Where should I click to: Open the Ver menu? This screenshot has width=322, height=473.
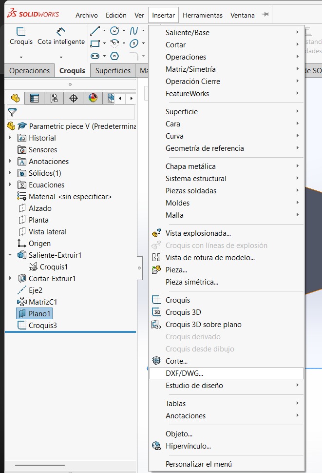click(x=139, y=15)
